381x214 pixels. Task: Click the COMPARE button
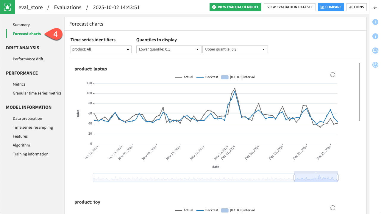pyautogui.click(x=331, y=7)
